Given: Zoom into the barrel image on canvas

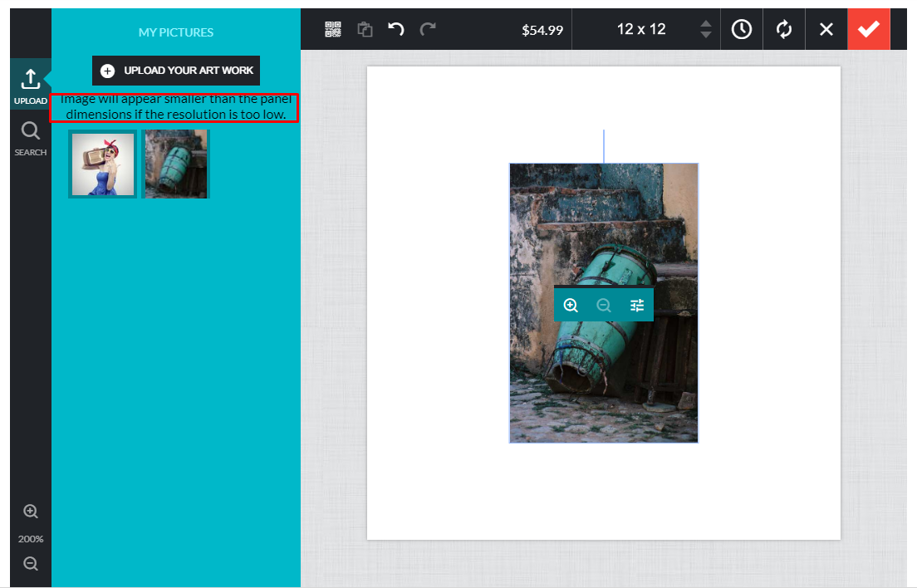Looking at the screenshot, I should pyautogui.click(x=571, y=305).
